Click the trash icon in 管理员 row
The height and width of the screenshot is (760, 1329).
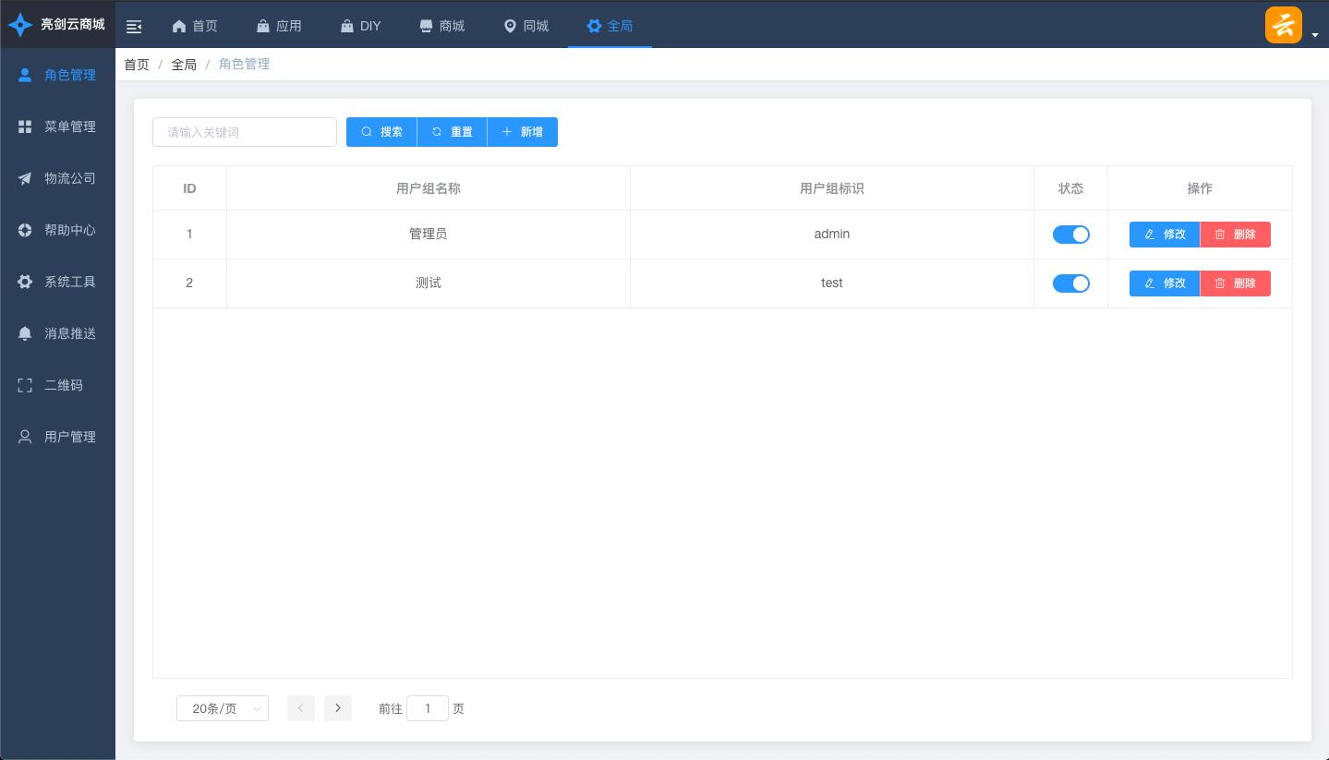(1220, 235)
